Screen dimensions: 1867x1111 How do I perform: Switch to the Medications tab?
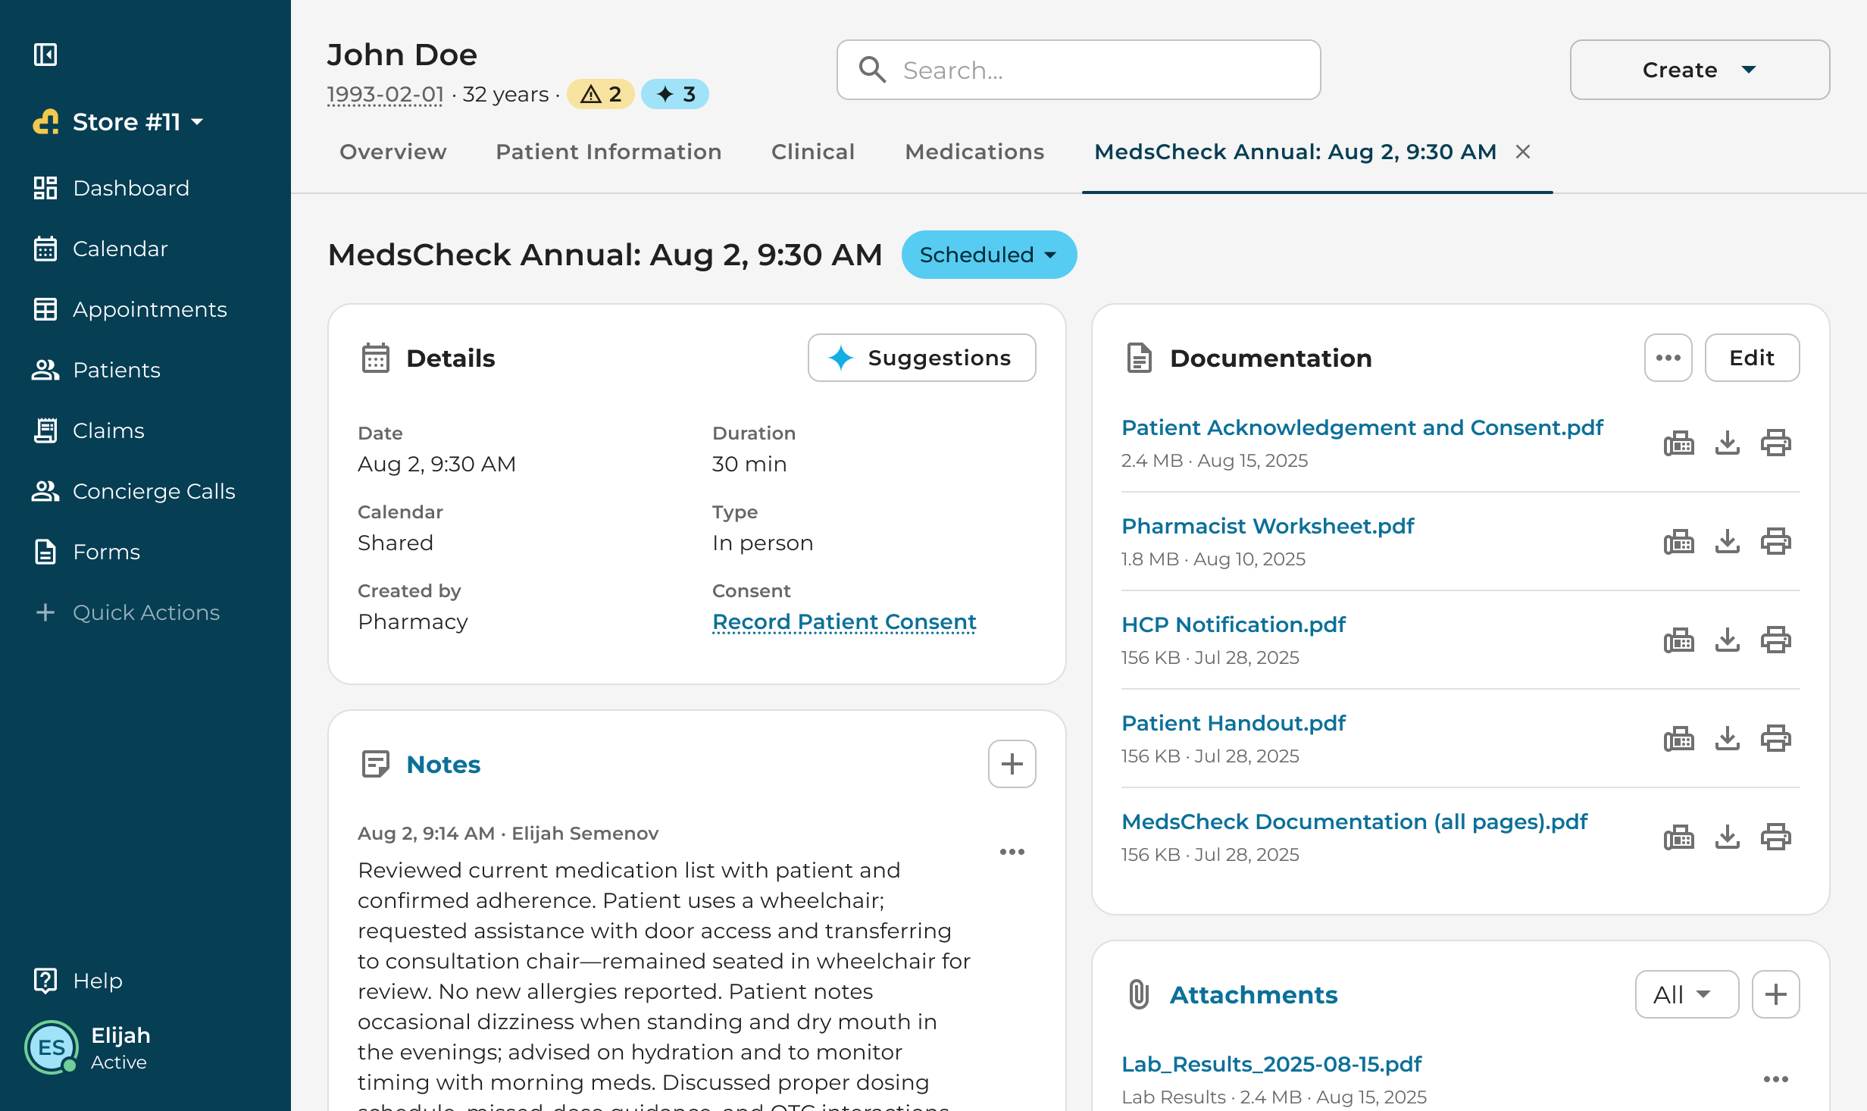[x=974, y=152]
